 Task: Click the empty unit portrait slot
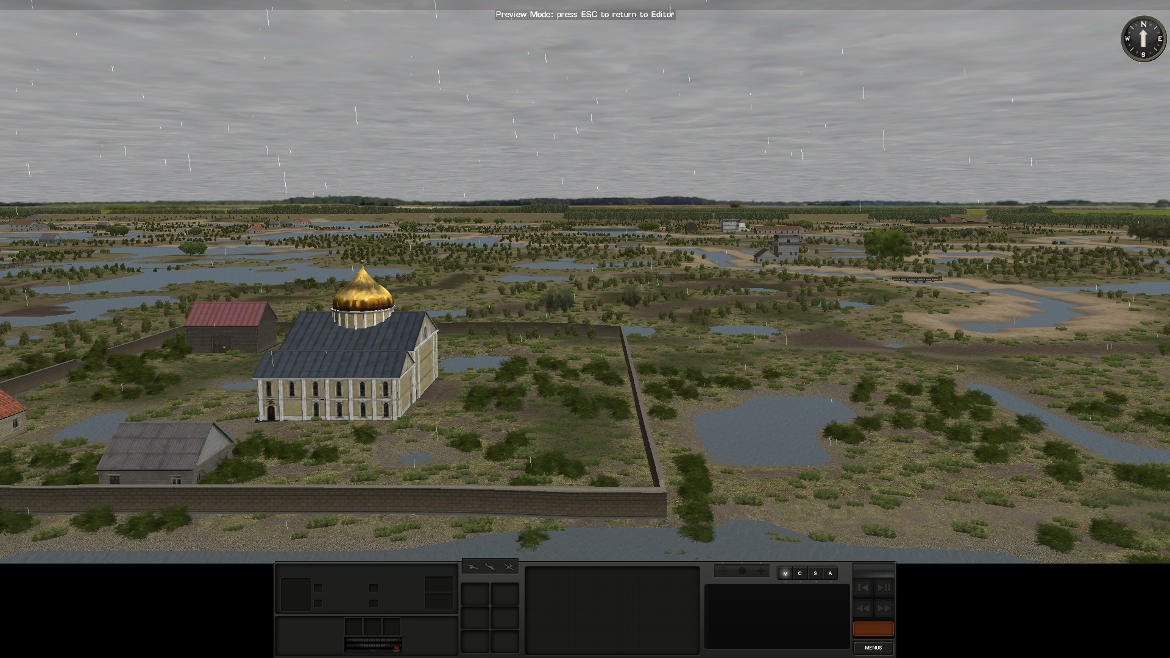[296, 594]
